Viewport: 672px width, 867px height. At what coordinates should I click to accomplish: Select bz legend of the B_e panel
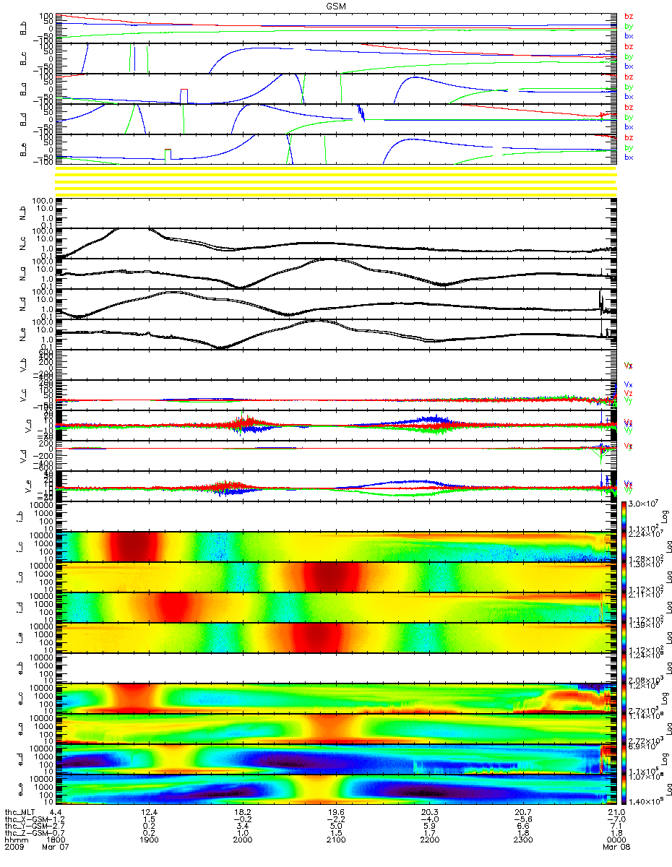628,137
